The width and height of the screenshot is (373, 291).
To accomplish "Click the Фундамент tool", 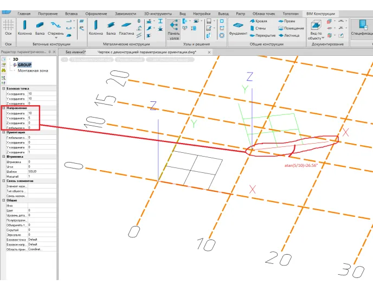I will click(238, 28).
